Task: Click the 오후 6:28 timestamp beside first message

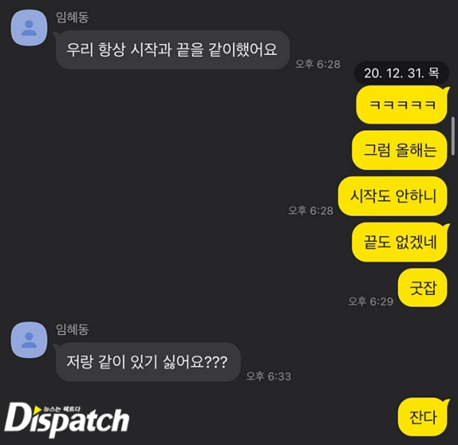Action: pos(318,64)
